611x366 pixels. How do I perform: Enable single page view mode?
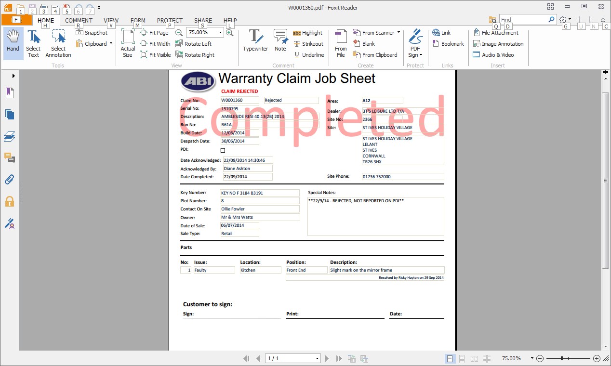click(x=450, y=358)
